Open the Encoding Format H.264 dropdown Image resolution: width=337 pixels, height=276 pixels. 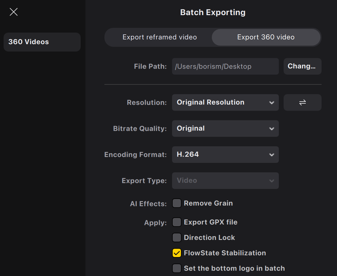(225, 155)
